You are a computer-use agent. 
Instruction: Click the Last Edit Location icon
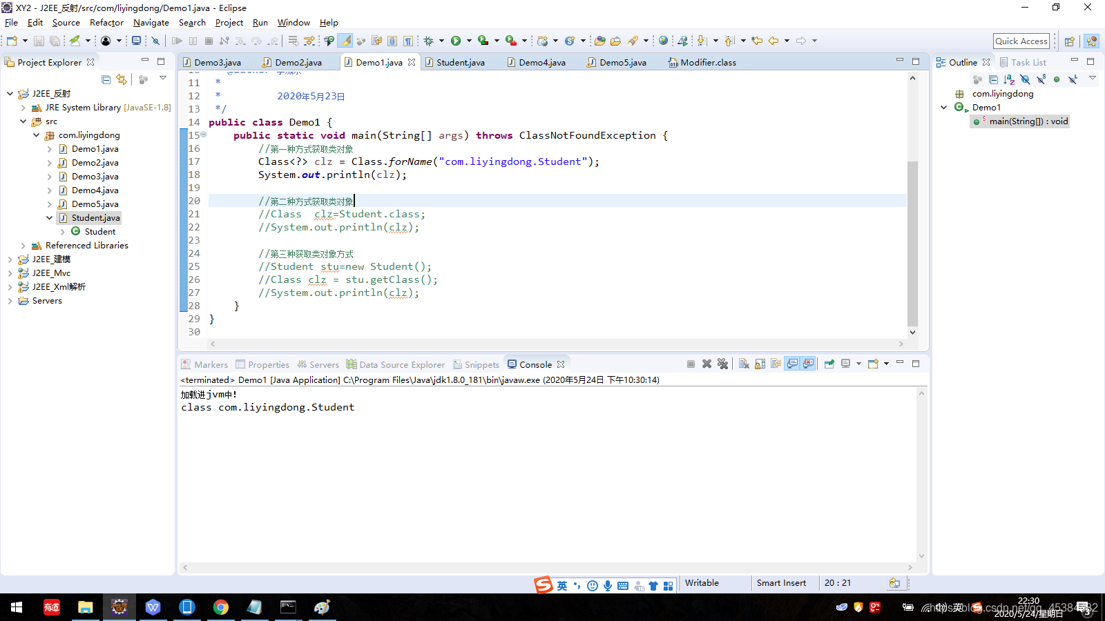pyautogui.click(x=757, y=41)
